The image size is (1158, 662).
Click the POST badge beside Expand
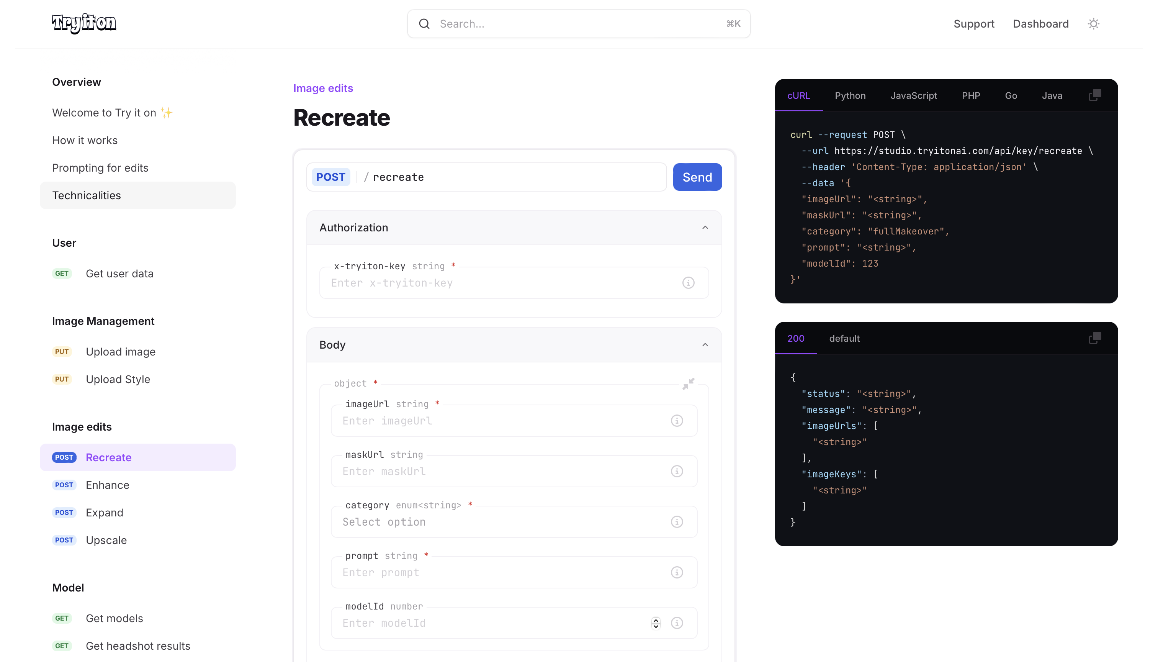64,513
